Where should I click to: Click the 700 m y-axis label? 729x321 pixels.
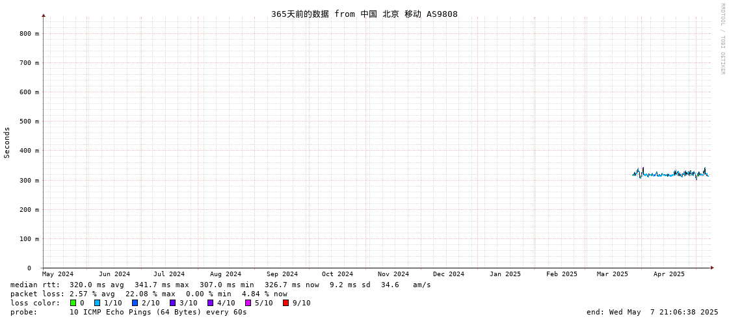[x=29, y=63]
